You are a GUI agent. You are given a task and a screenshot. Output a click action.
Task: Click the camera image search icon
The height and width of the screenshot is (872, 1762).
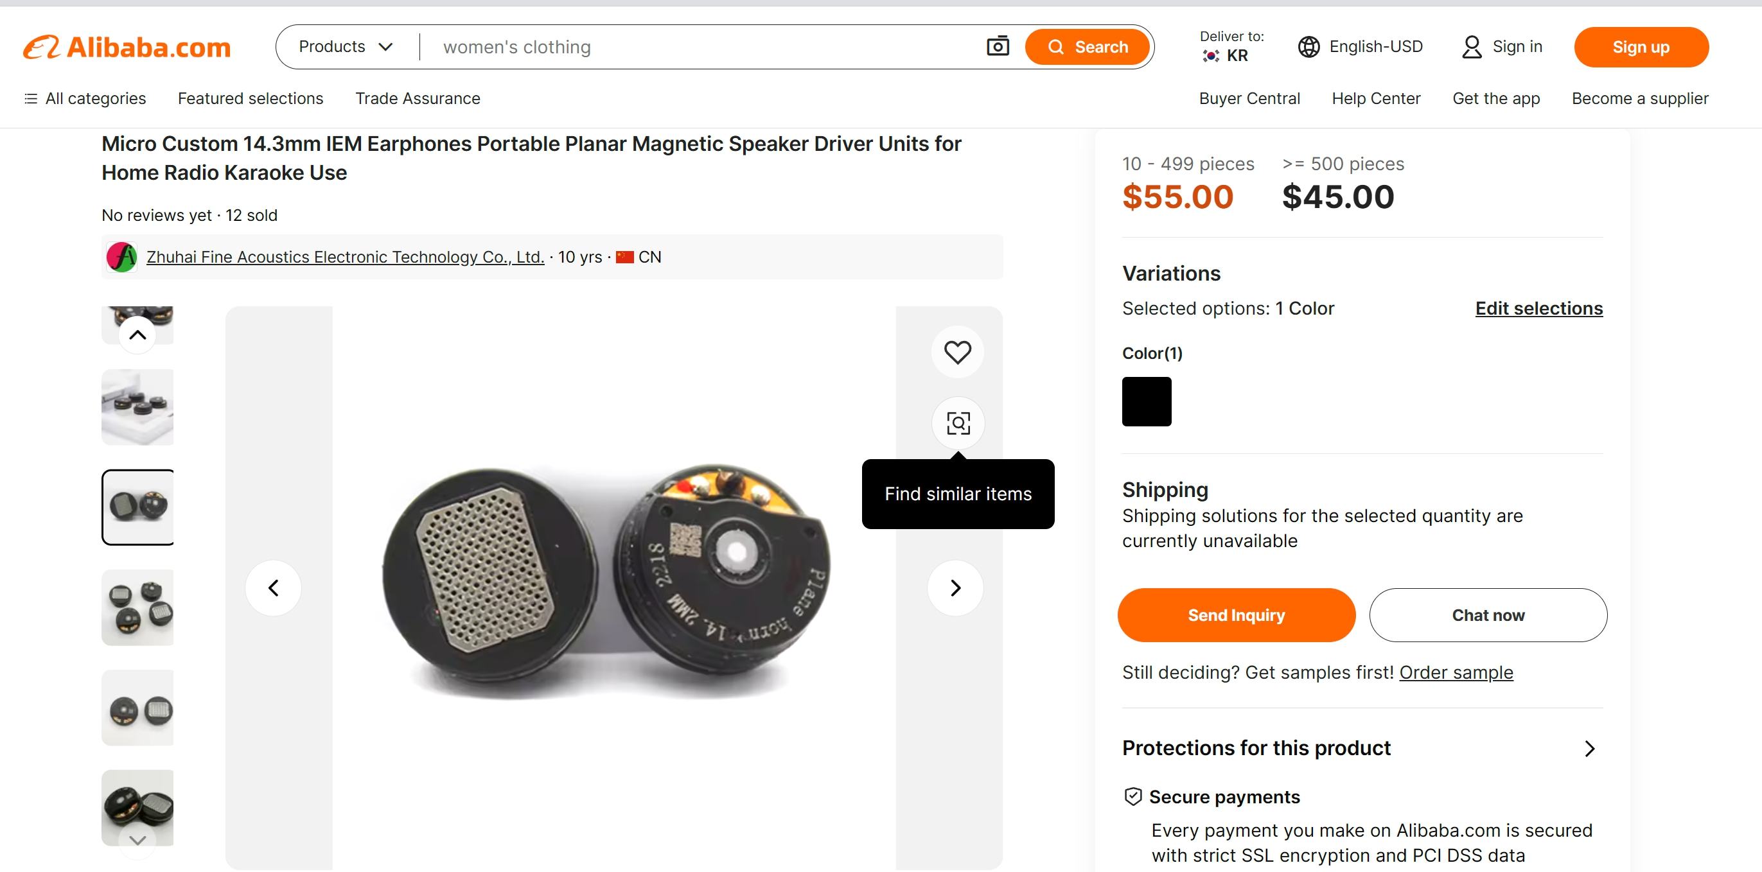coord(998,46)
